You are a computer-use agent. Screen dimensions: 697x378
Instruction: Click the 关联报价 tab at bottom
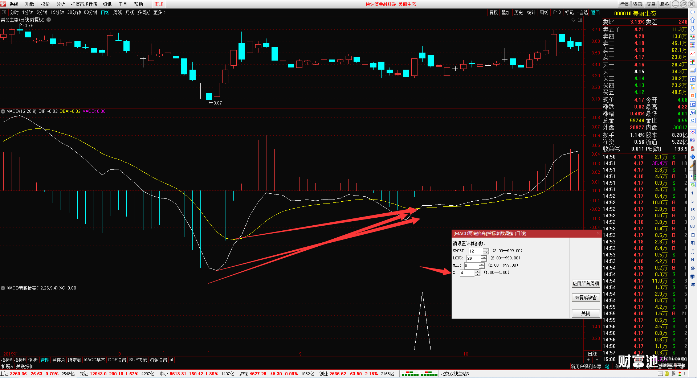[25, 366]
